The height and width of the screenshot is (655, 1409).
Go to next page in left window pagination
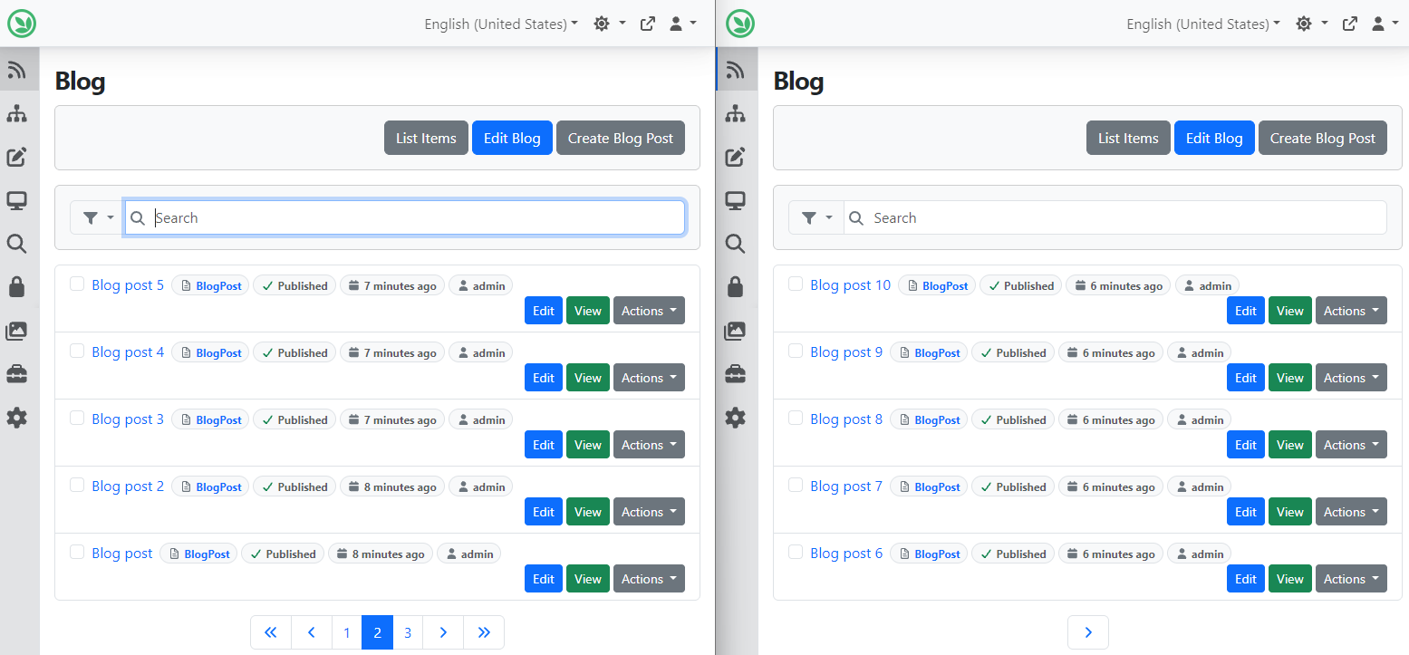click(443, 632)
